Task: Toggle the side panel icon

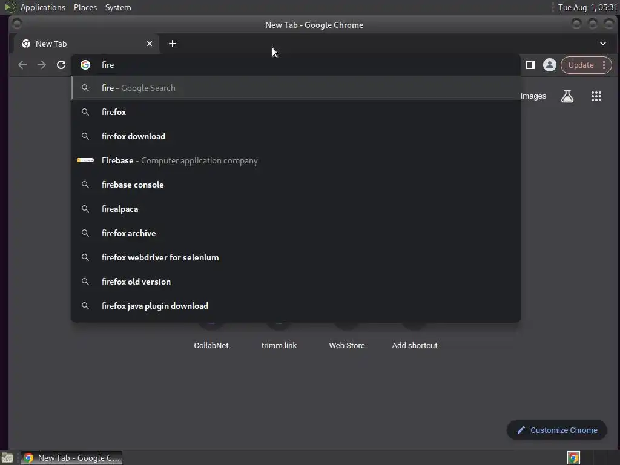Action: pyautogui.click(x=530, y=65)
